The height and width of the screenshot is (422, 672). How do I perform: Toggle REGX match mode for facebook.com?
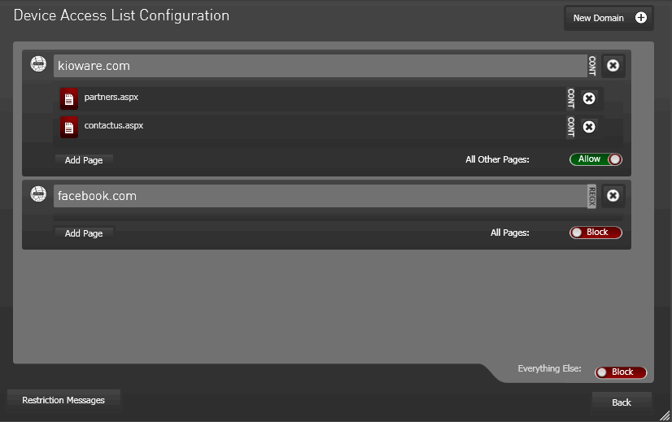coord(592,196)
